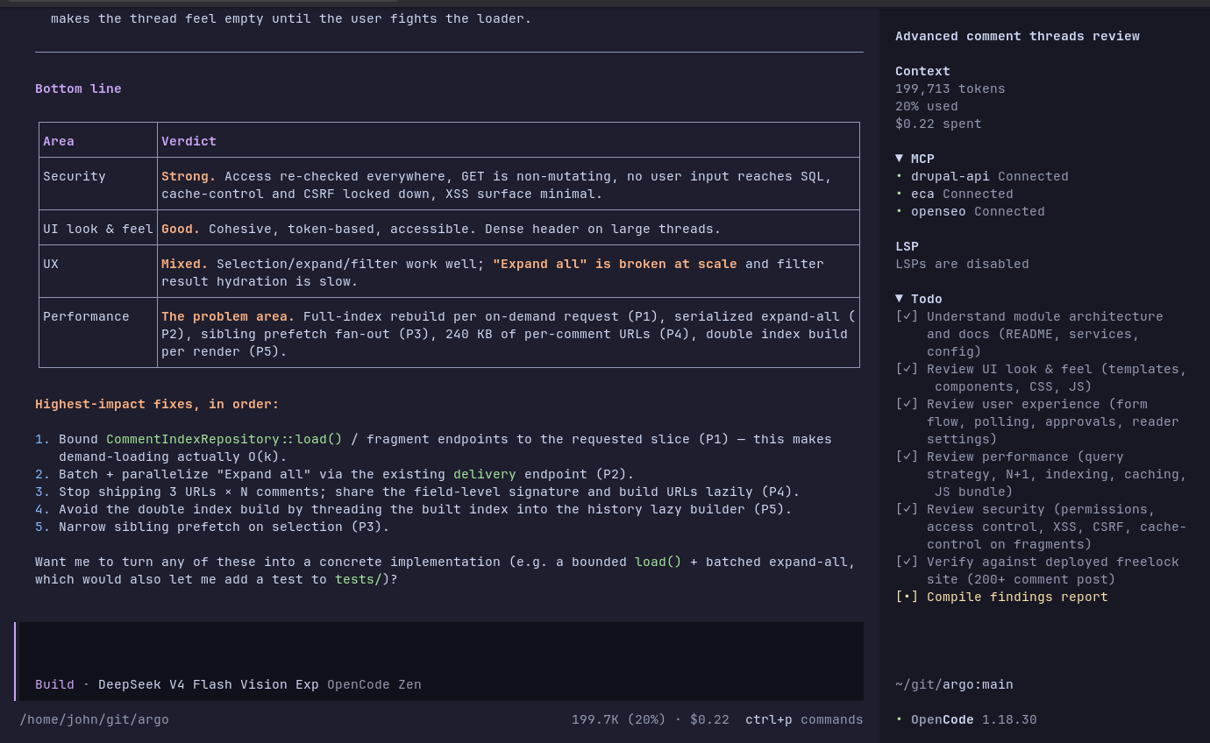
Task: Collapse the Todo section triangle
Action: [899, 299]
